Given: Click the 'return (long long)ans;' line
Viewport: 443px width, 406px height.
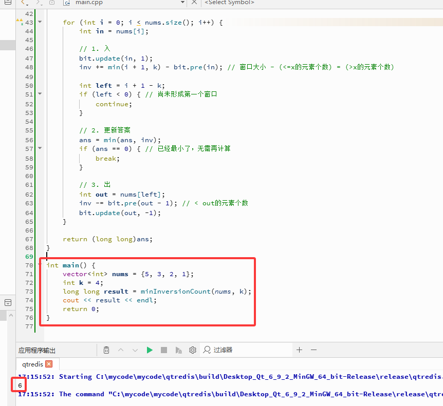Looking at the screenshot, I should tap(107, 239).
